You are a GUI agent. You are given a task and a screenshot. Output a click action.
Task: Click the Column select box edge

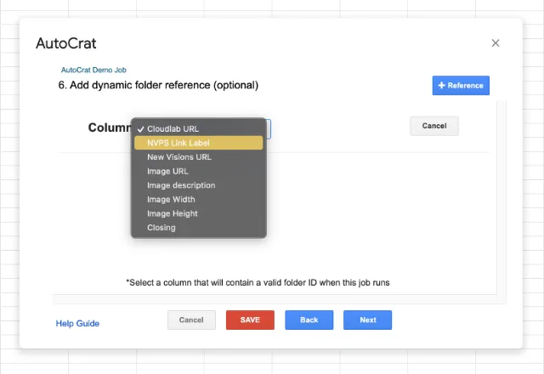pos(269,128)
